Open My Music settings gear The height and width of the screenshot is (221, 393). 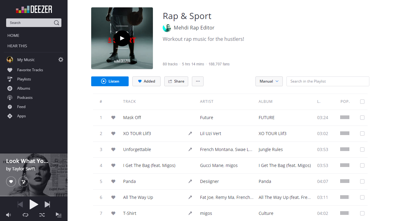point(60,60)
